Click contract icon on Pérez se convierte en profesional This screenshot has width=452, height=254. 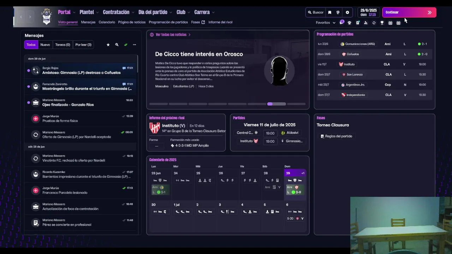point(36,223)
